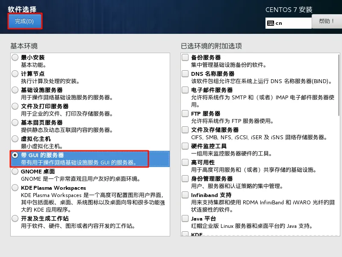This screenshot has height=257, width=342.
Task: Open the 帮助 help button
Action: point(327,21)
